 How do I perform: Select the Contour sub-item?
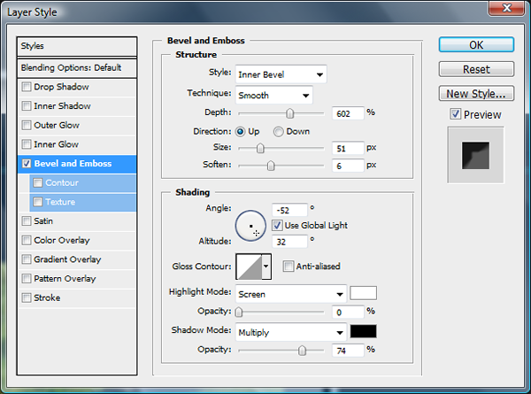61,182
